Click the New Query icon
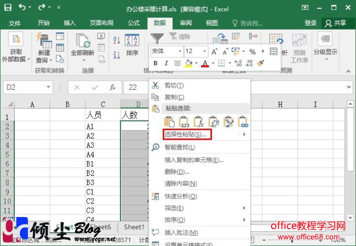 pos(44,41)
